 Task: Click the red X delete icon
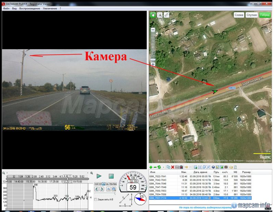point(173,167)
